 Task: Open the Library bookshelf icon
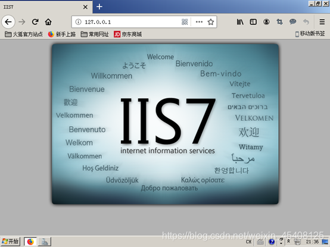[240, 22]
